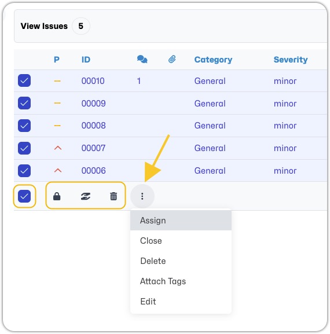Open issue 00009 link
The image size is (330, 334).
click(94, 104)
